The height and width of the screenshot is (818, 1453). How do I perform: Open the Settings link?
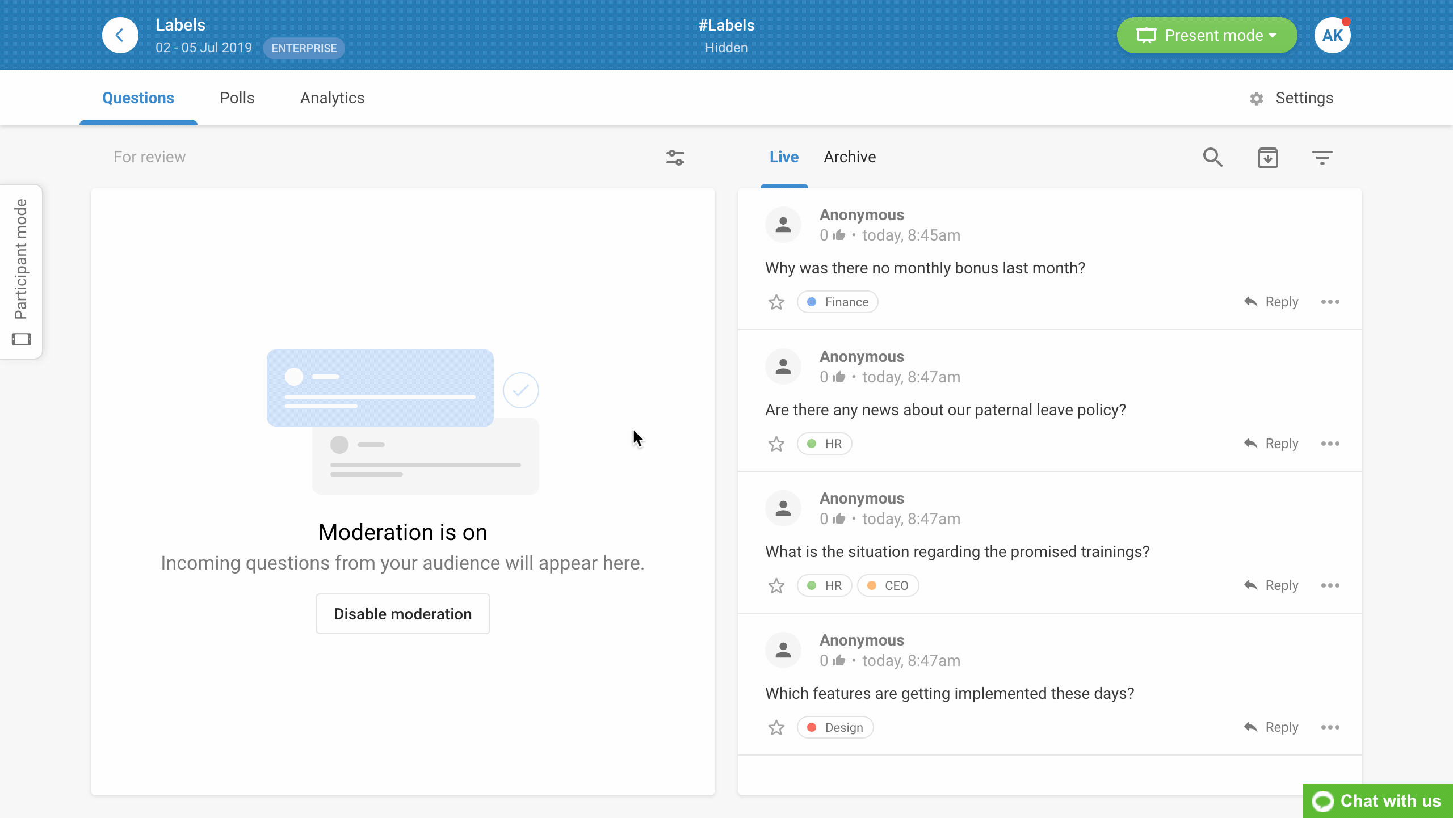tap(1304, 98)
